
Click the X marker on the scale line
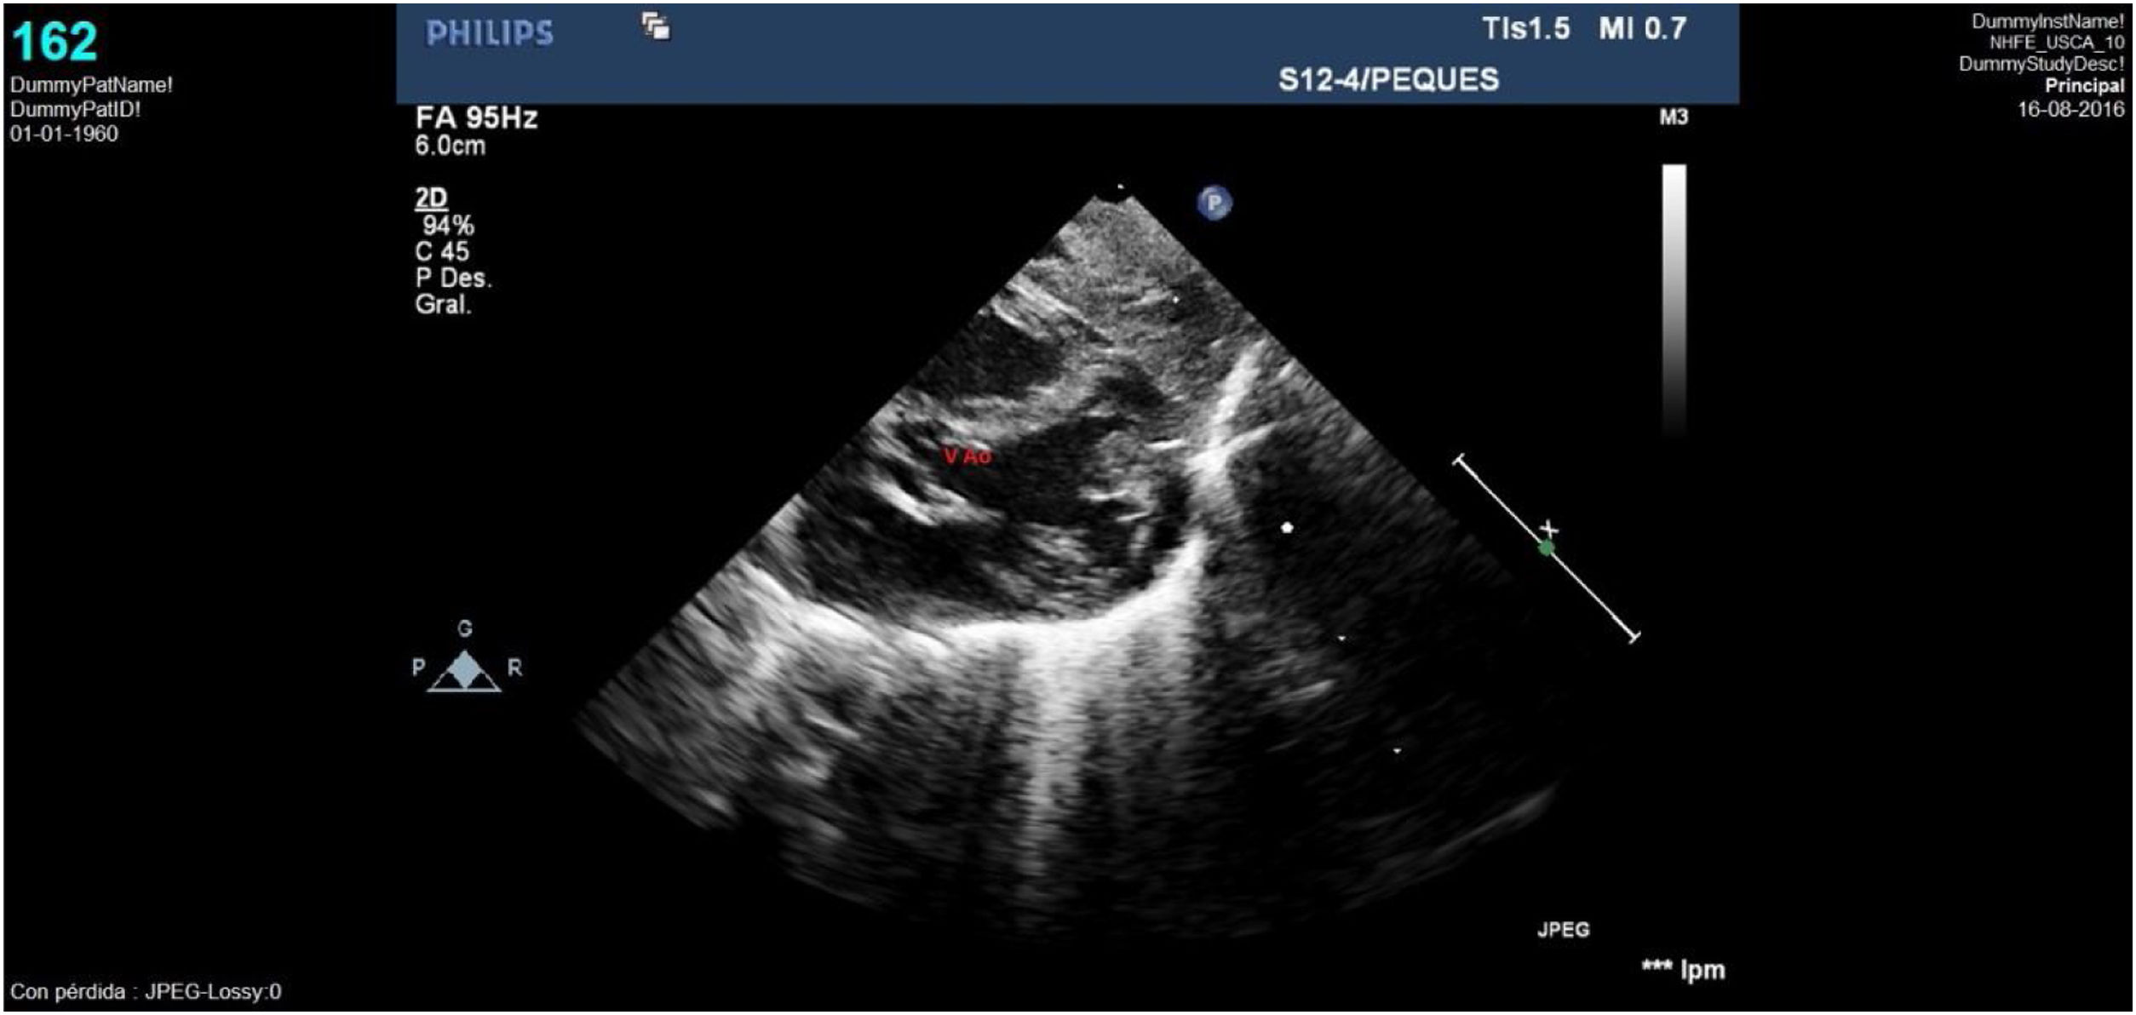coord(1549,530)
